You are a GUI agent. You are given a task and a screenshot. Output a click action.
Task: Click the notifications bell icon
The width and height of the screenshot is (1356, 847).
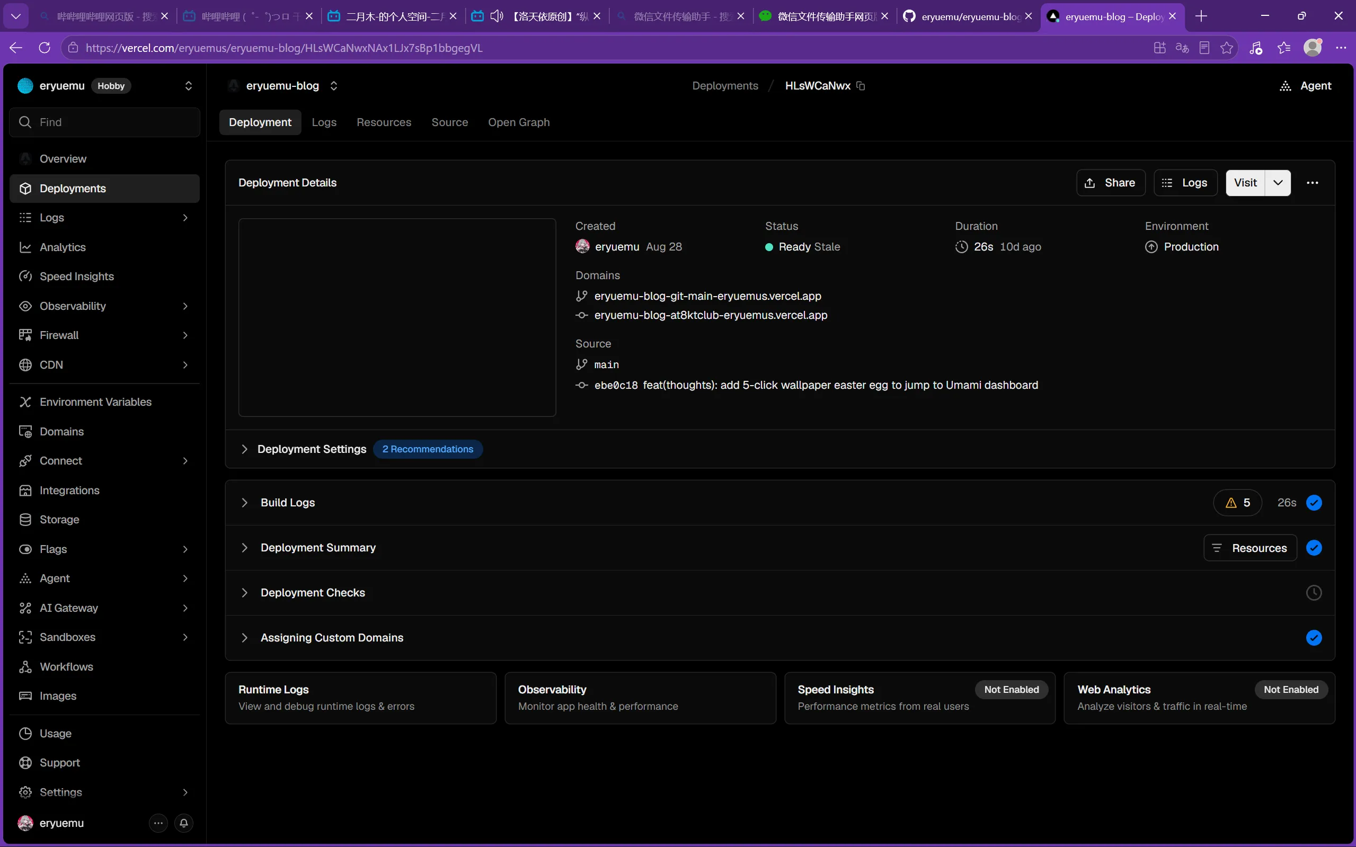click(x=183, y=823)
